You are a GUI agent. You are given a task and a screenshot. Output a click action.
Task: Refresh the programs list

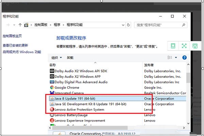(128, 25)
